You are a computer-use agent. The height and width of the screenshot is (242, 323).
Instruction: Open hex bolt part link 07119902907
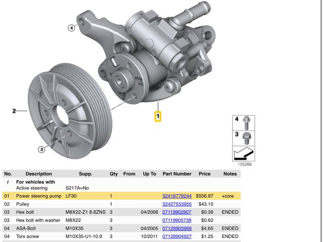coord(177,212)
